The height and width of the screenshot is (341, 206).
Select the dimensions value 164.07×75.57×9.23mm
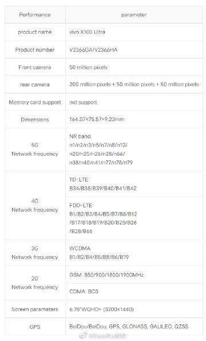[x=97, y=119]
